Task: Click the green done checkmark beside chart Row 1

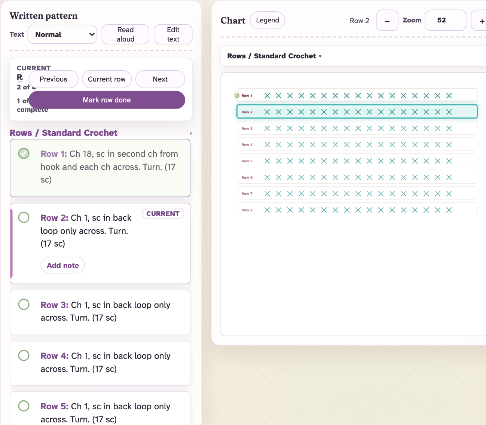Action: 237,96
